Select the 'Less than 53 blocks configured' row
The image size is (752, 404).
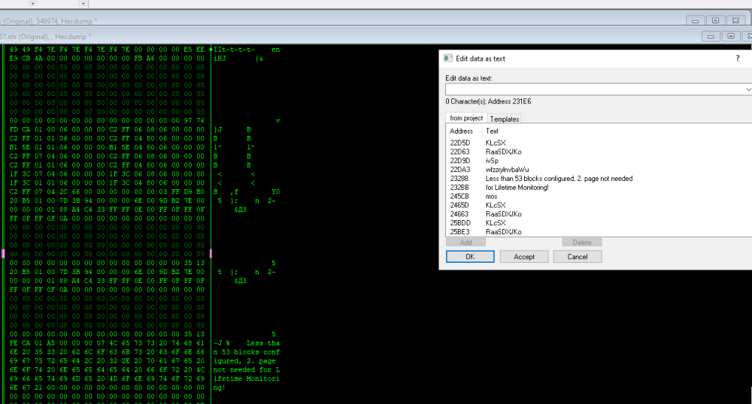click(x=599, y=179)
